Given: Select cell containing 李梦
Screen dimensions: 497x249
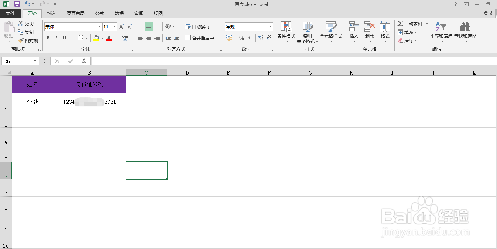Looking at the screenshot, I should [x=32, y=102].
